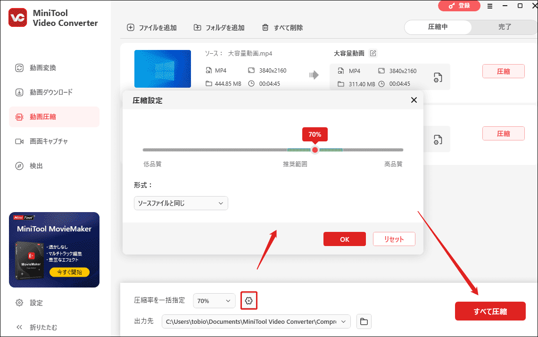Click the MiniTool MovieMaker ad banner title
538x337 pixels.
pyautogui.click(x=54, y=229)
